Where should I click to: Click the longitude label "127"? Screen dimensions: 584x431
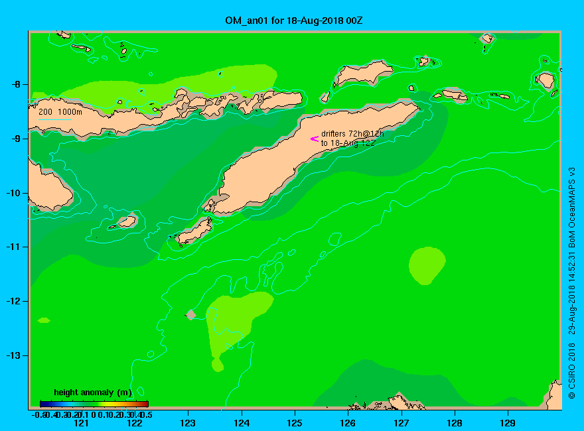click(401, 423)
